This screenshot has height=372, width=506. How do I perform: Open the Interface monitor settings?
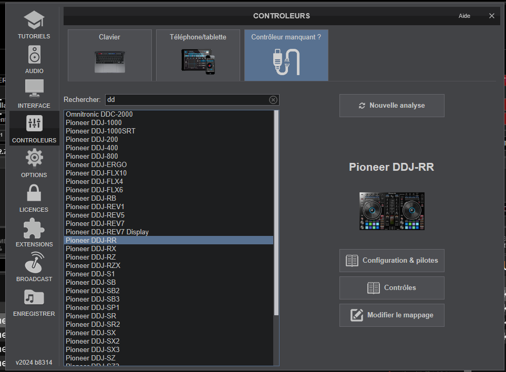(34, 94)
